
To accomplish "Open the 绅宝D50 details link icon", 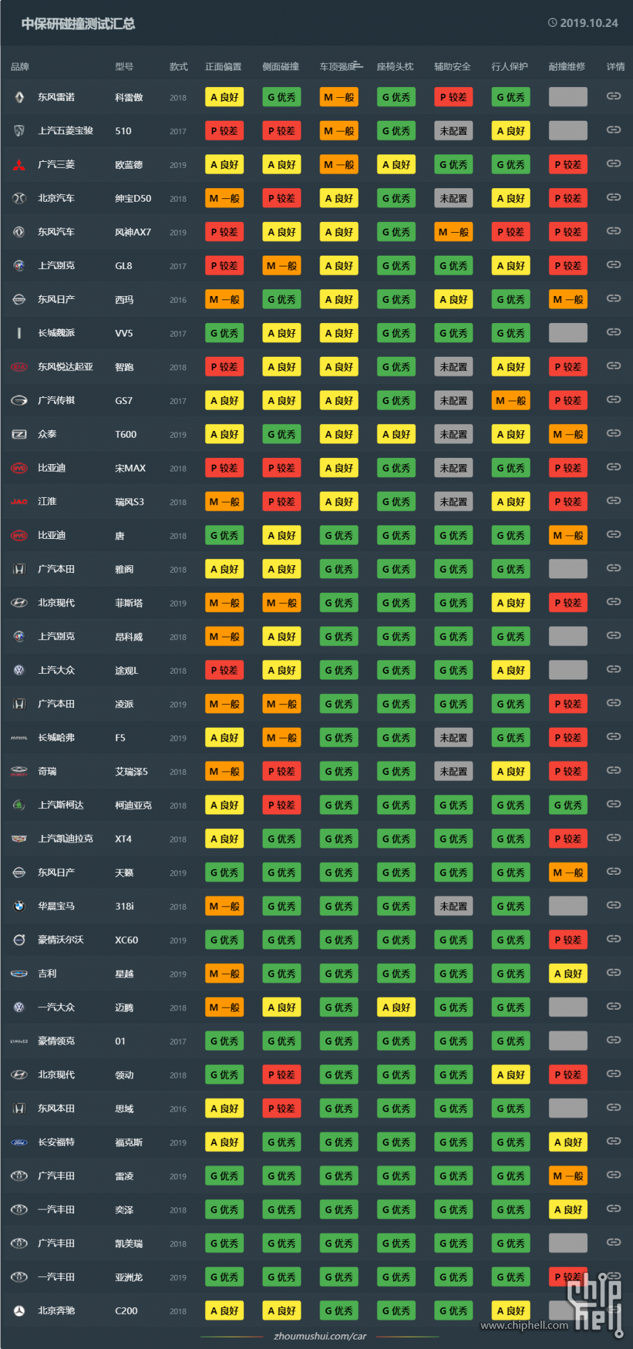I will pos(613,198).
